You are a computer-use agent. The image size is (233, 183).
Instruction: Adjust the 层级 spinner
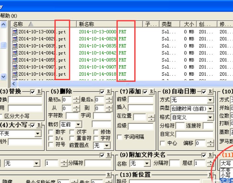pyautogui.click(x=210, y=163)
